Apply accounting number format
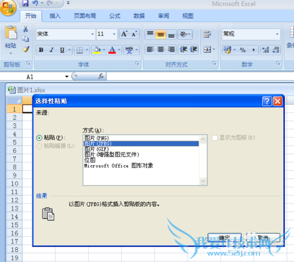 (228, 50)
